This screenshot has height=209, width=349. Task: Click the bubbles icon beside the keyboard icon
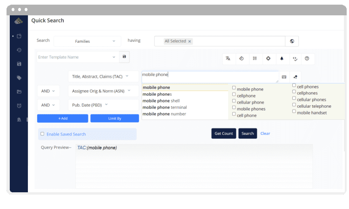pyautogui.click(x=295, y=77)
